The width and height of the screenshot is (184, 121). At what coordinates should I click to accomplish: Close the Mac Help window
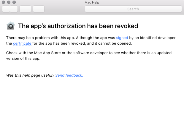pyautogui.click(x=4, y=2)
